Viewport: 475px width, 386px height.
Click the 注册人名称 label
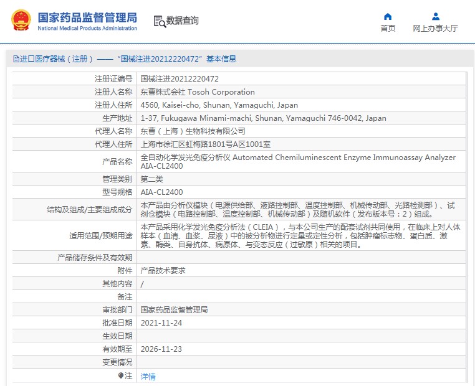(x=113, y=92)
